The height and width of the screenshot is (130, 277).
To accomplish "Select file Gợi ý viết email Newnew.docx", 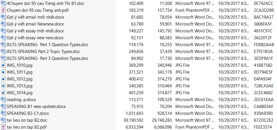I will pyautogui.click(x=35, y=24).
